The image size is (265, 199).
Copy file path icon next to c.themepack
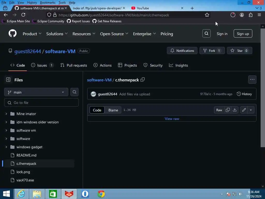tap(143, 80)
